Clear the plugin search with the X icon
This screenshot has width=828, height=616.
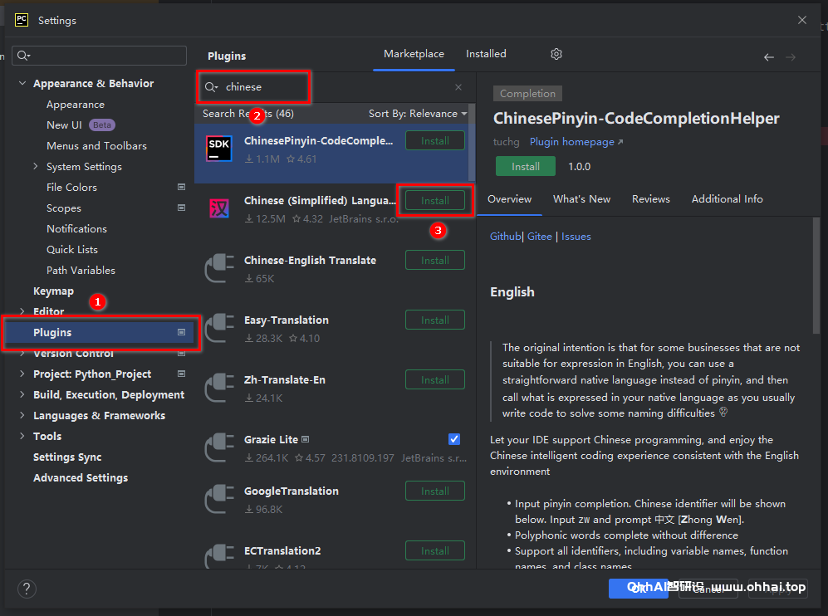458,87
